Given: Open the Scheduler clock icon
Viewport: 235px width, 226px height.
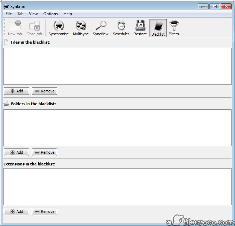Looking at the screenshot, I should tap(121, 28).
